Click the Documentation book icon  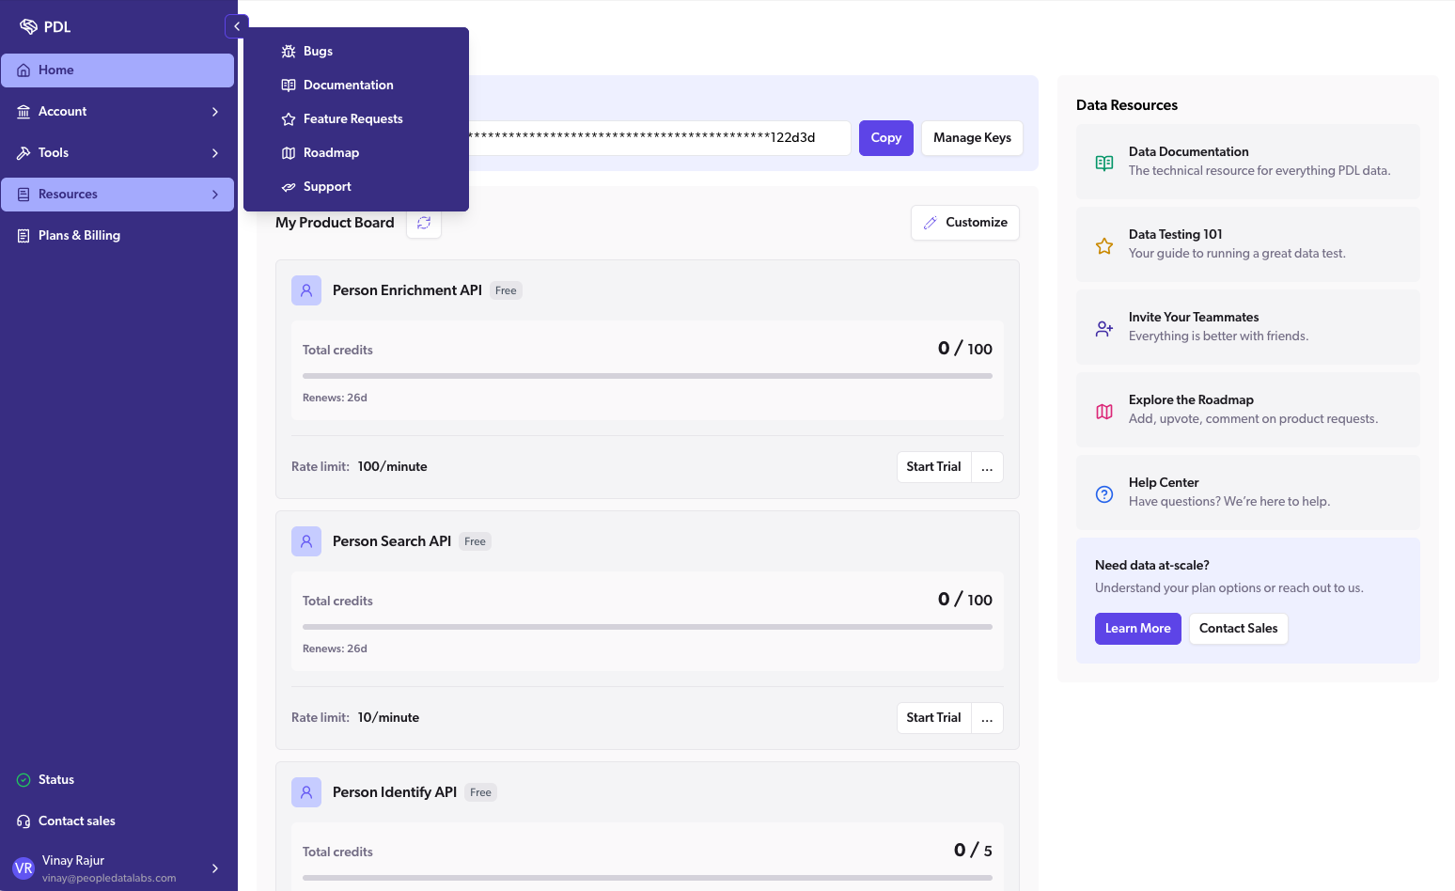(289, 86)
